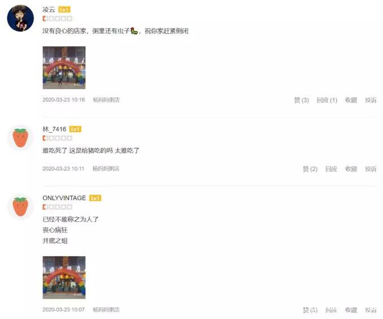The height and width of the screenshot is (319, 383).
Task: Click 投诉 on 林_7416's review
Action: pos(371,169)
